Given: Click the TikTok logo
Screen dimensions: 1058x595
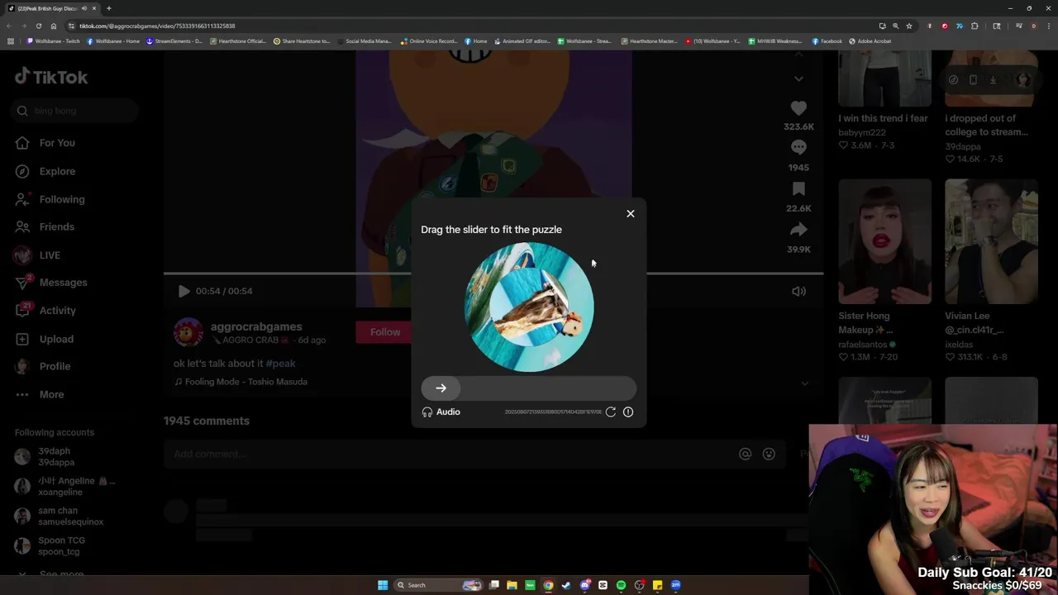Looking at the screenshot, I should tap(51, 77).
